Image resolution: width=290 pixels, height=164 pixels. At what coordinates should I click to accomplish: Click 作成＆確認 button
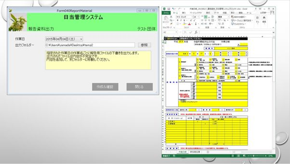point(105,87)
